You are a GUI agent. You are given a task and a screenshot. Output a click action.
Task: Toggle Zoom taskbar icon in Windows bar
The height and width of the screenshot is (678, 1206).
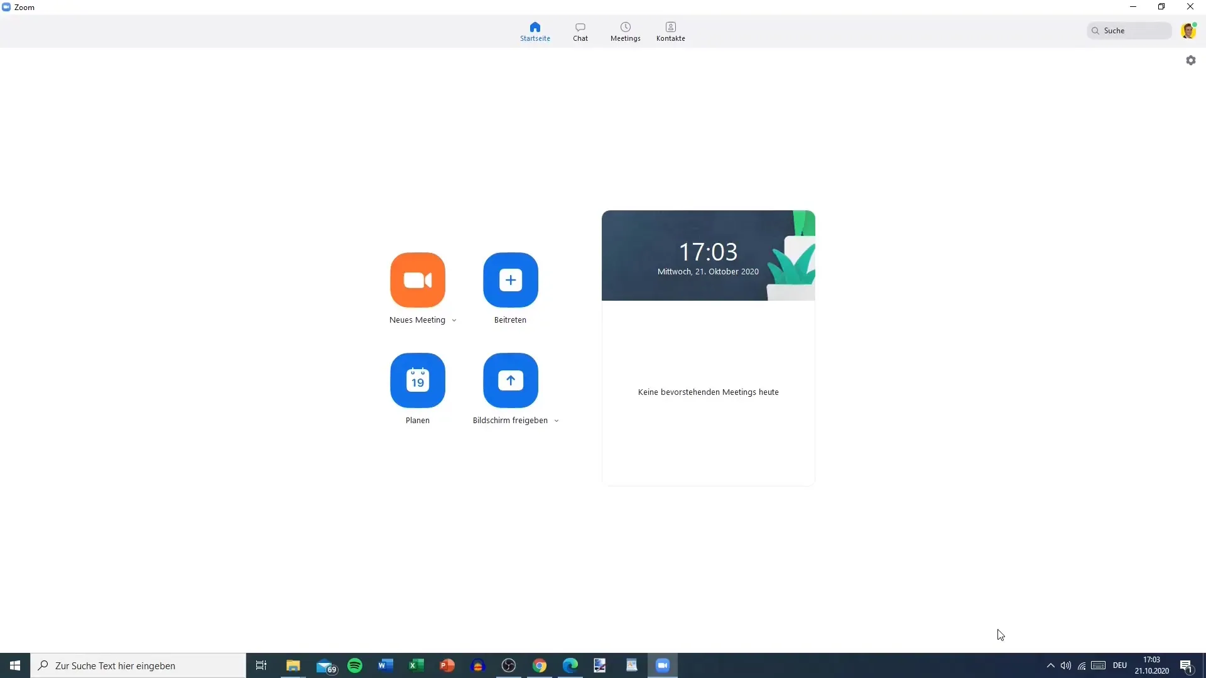(663, 665)
